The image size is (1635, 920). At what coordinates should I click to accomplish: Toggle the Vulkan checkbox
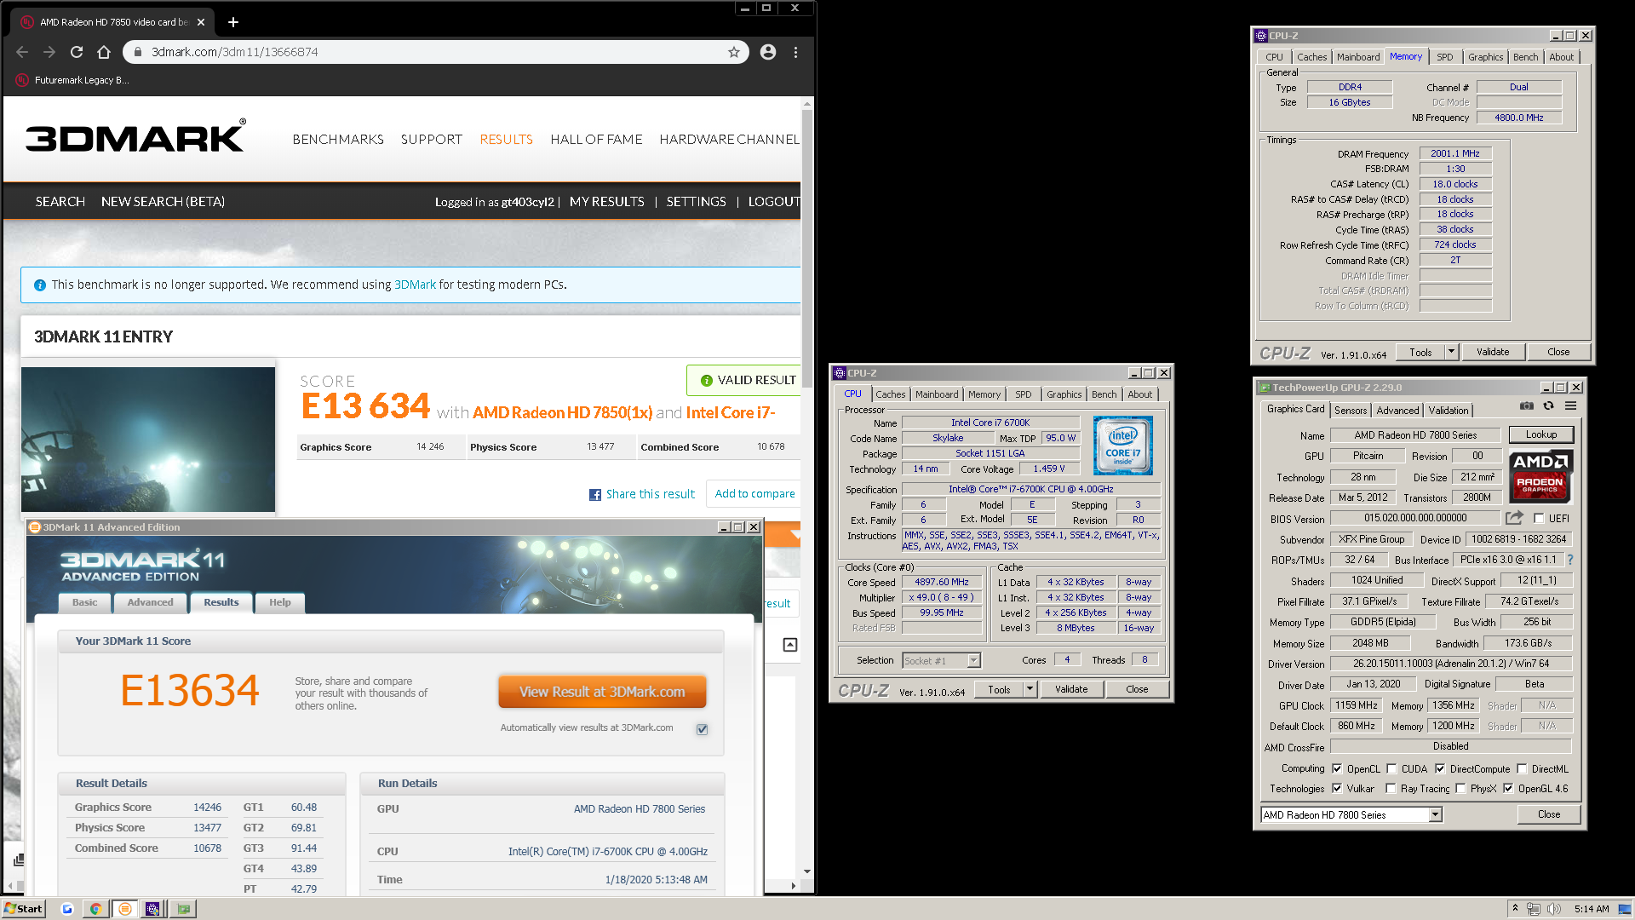(x=1337, y=788)
